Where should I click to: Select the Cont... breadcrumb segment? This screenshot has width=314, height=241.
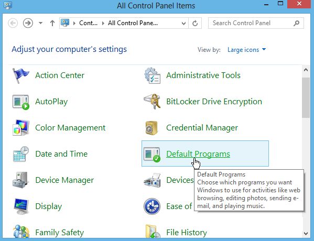click(88, 23)
